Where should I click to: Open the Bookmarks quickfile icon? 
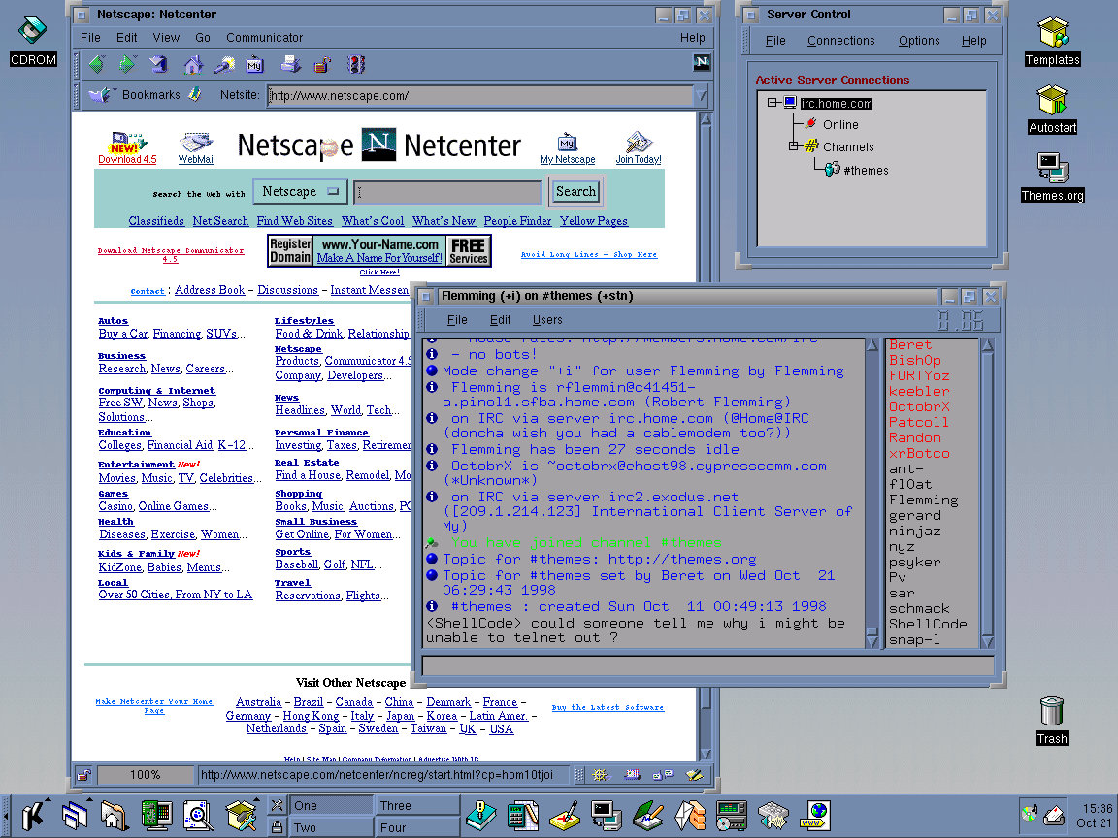point(99,95)
